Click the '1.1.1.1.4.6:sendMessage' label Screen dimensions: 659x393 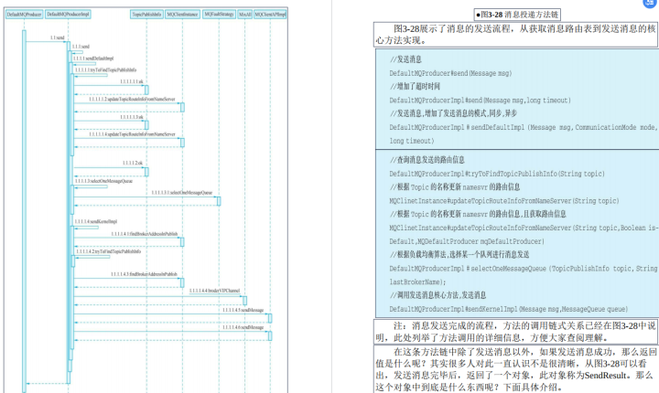[x=243, y=327]
